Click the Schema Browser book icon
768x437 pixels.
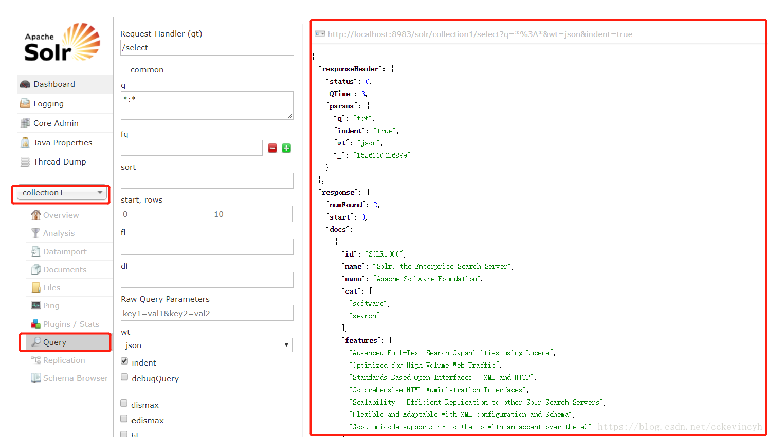point(36,378)
